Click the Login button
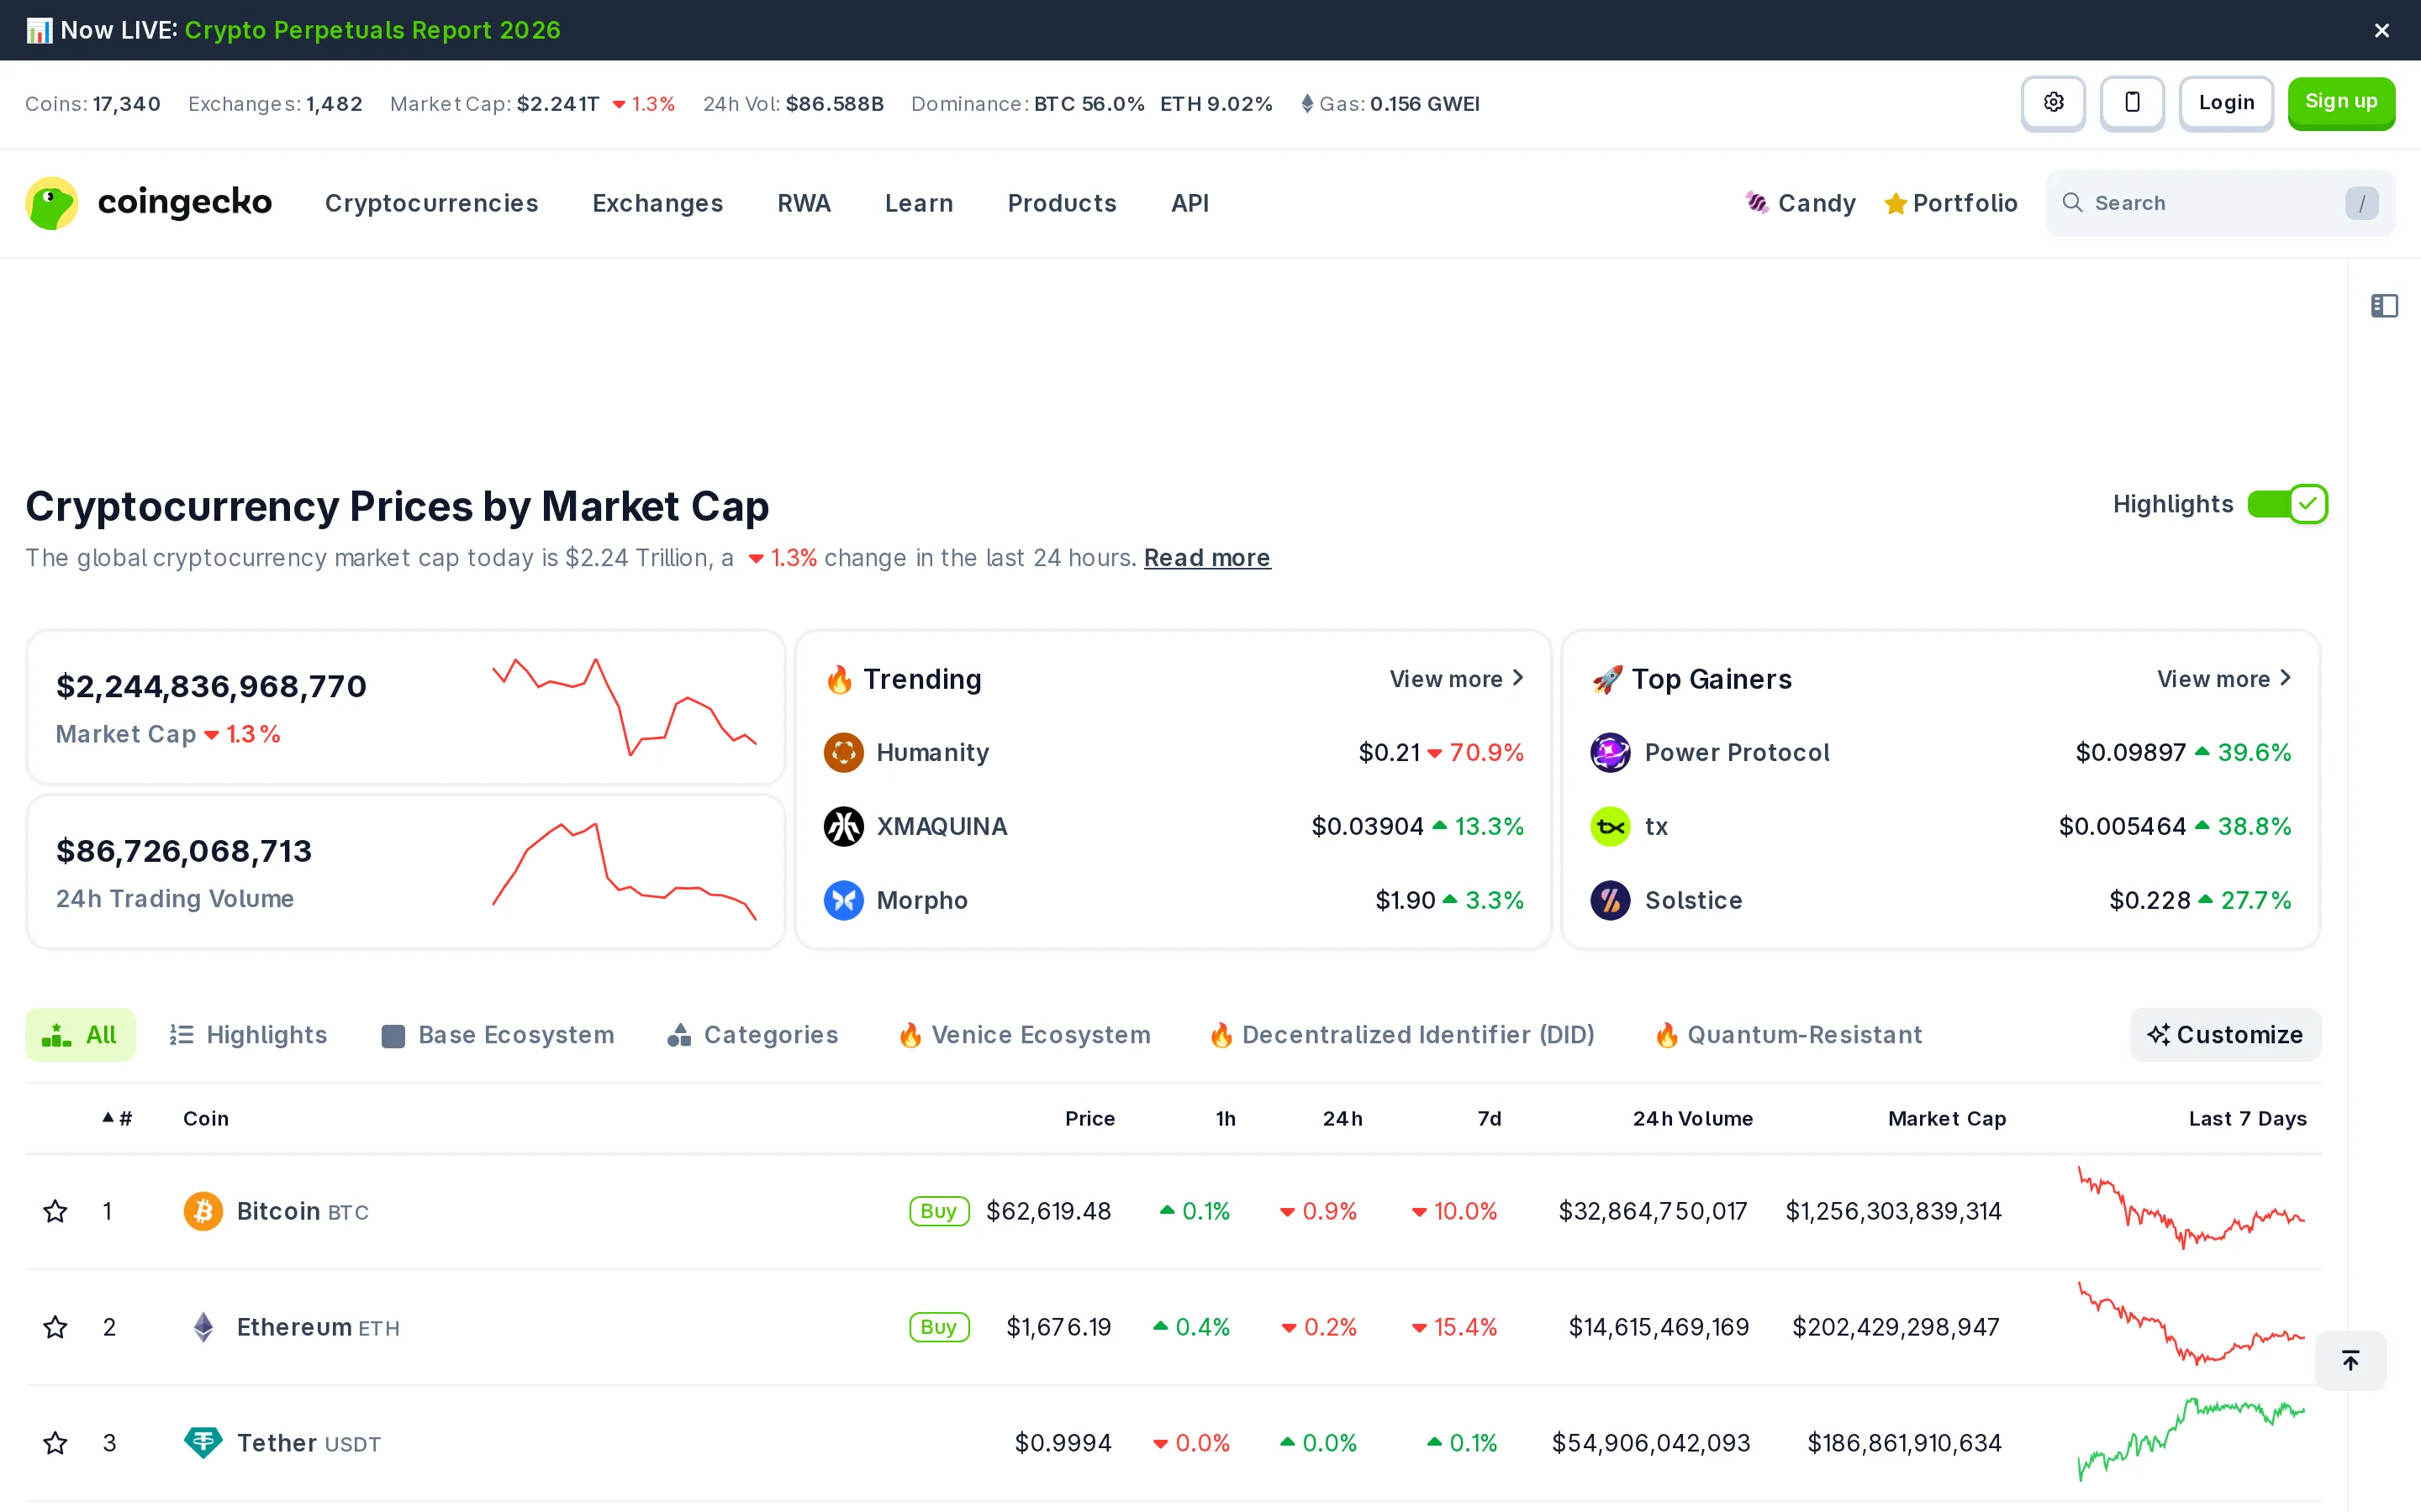Image resolution: width=2421 pixels, height=1512 pixels. click(2226, 103)
